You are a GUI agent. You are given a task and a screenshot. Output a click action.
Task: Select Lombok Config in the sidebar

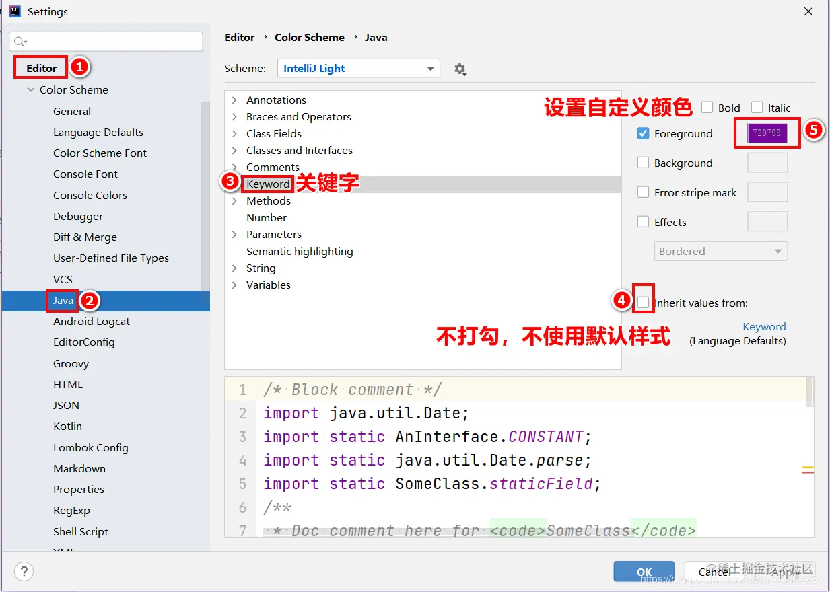pyautogui.click(x=91, y=447)
